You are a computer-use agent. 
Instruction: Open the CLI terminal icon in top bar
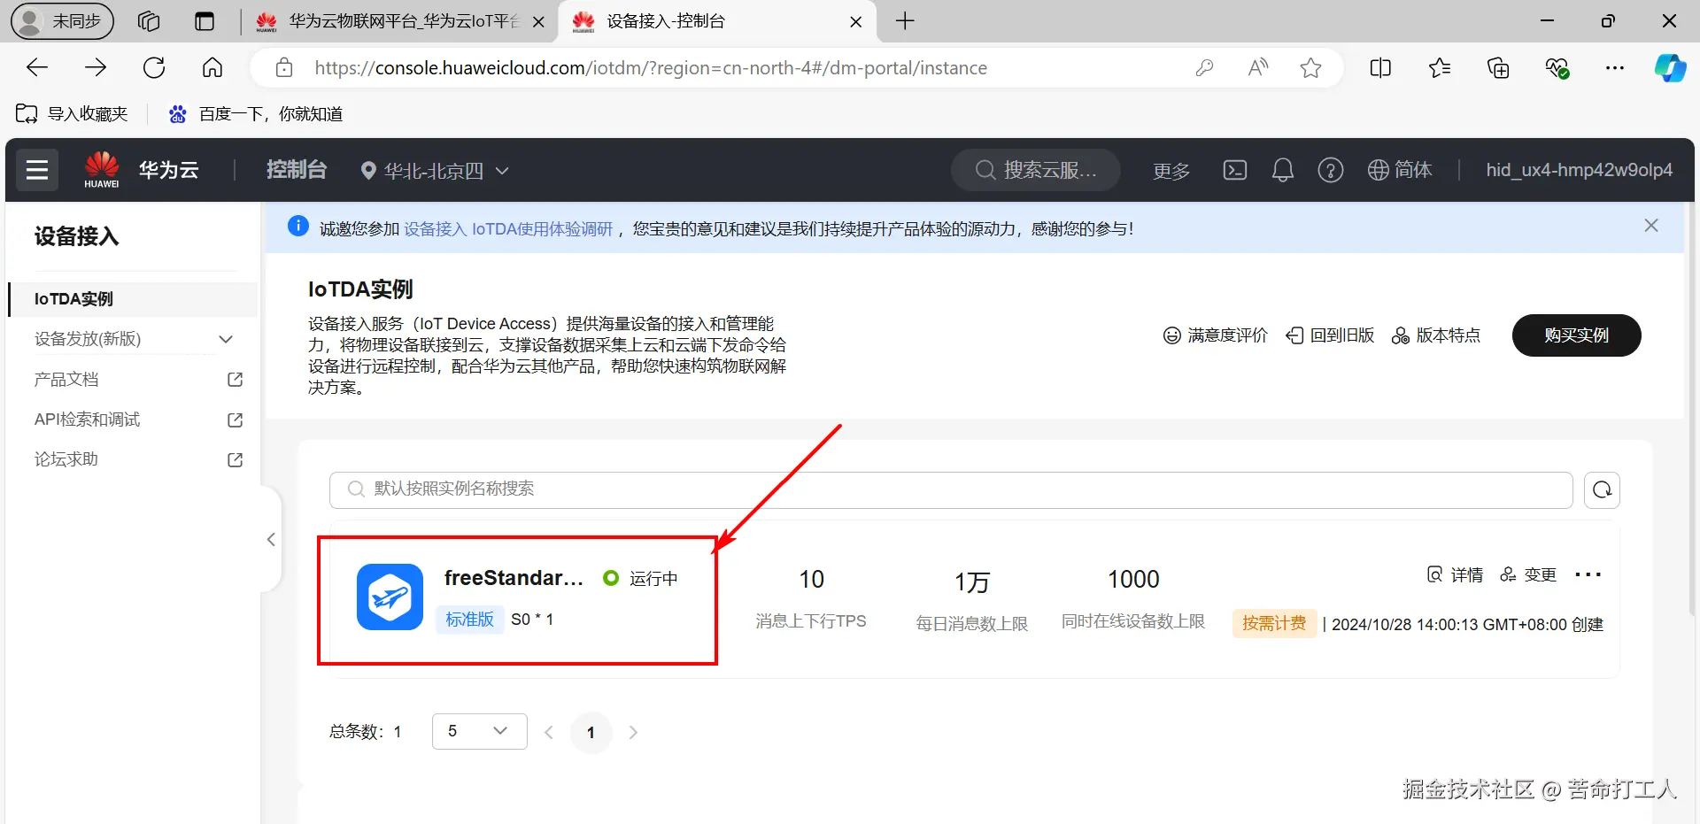coord(1235,170)
